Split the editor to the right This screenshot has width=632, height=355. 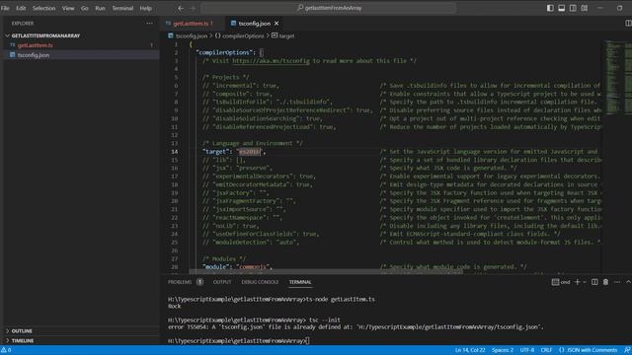(x=628, y=24)
